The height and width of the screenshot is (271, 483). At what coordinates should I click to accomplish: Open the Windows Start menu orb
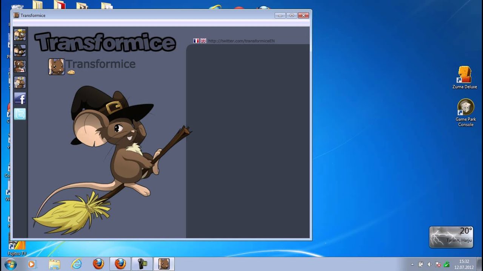[x=10, y=264]
